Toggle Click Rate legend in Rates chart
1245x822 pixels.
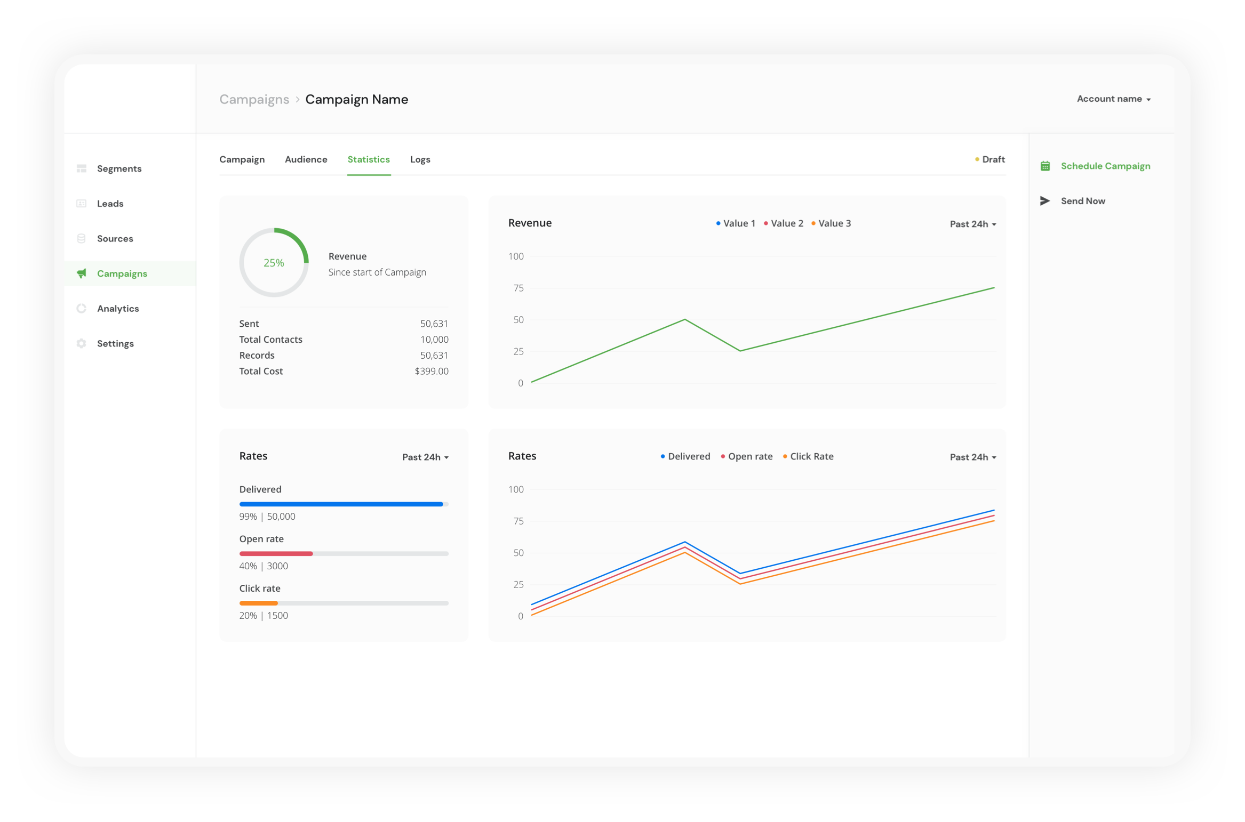[x=808, y=456]
